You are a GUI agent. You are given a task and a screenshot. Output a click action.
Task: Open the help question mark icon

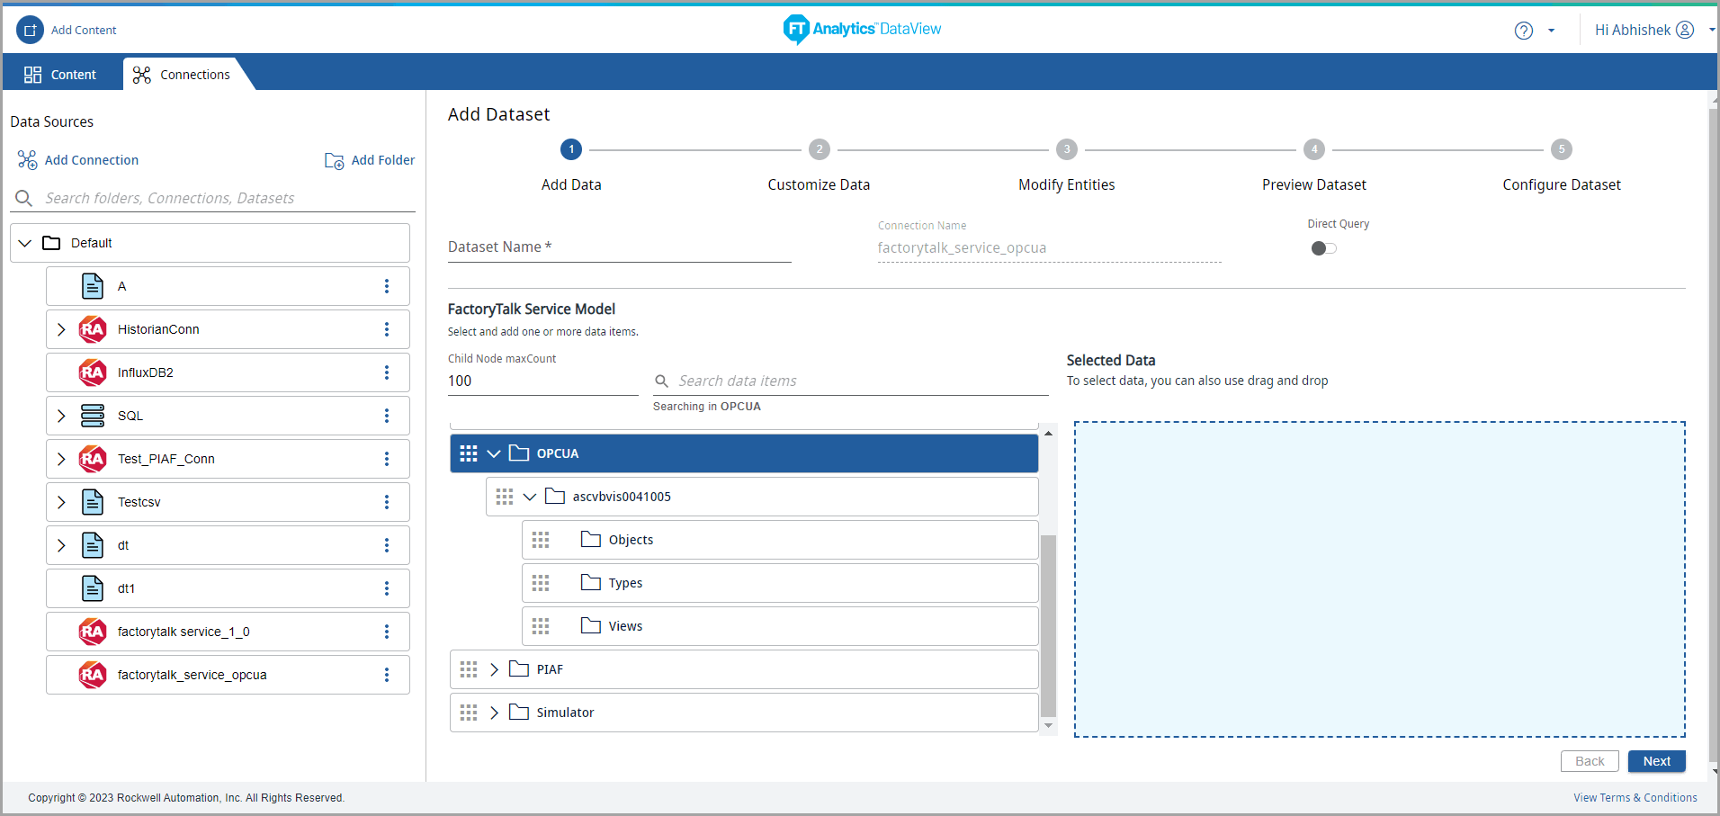[1523, 31]
